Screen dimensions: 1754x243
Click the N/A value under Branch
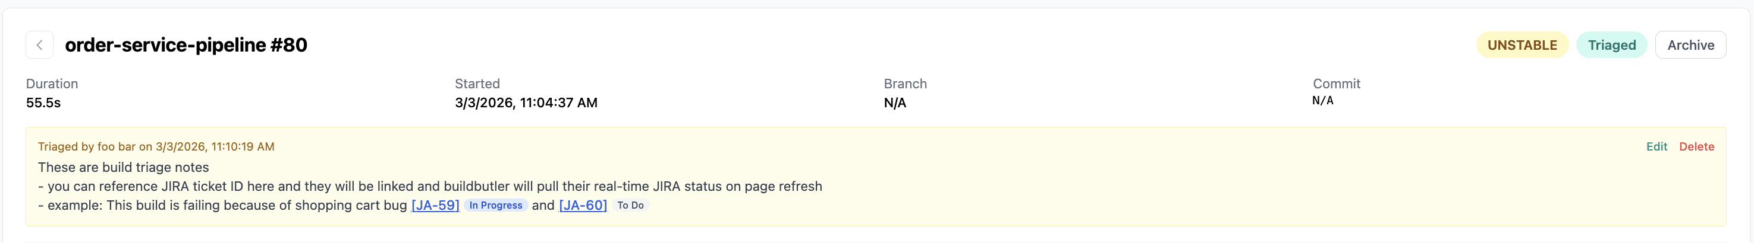(x=895, y=103)
